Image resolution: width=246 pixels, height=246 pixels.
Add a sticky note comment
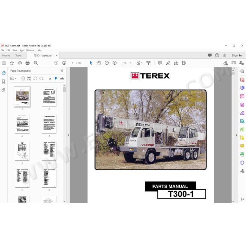click(x=160, y=63)
